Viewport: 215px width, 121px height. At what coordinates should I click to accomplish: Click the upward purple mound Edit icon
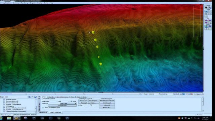coord(206,20)
